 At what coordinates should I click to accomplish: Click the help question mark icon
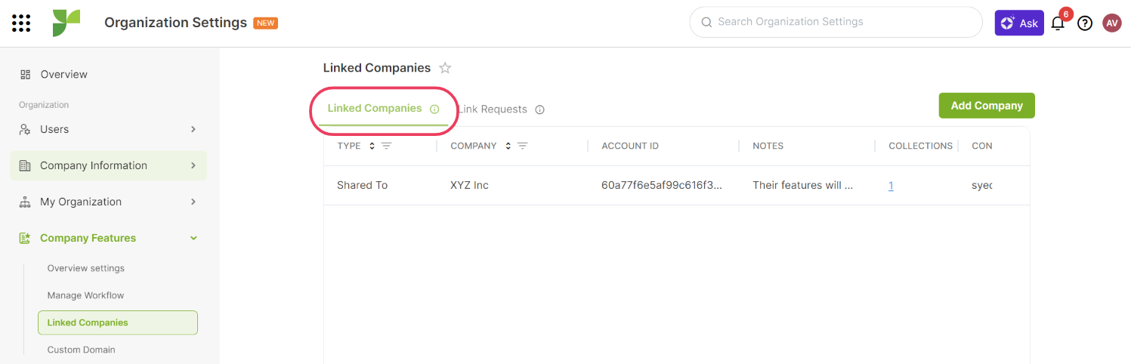1085,23
